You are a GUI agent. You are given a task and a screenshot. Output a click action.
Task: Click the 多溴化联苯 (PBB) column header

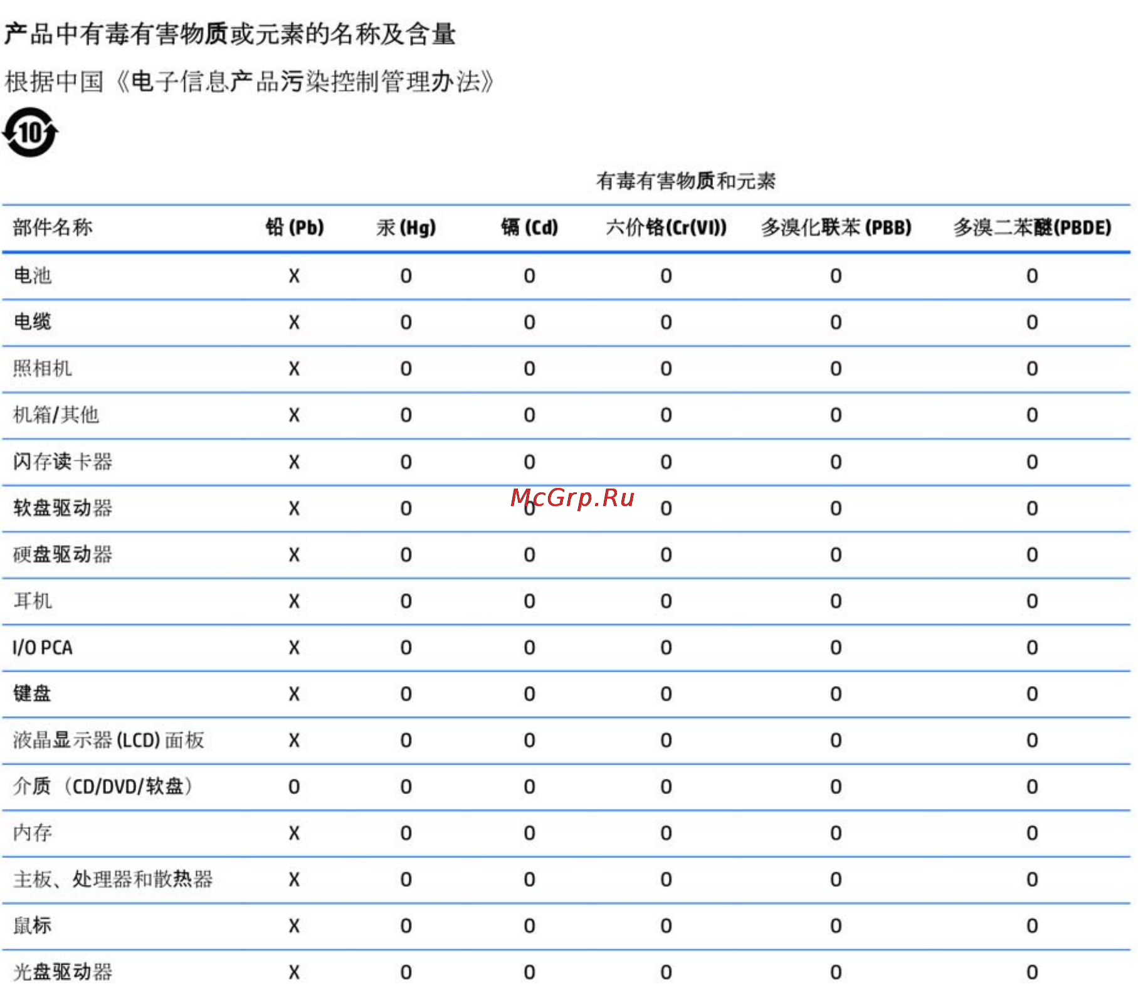pos(836,228)
